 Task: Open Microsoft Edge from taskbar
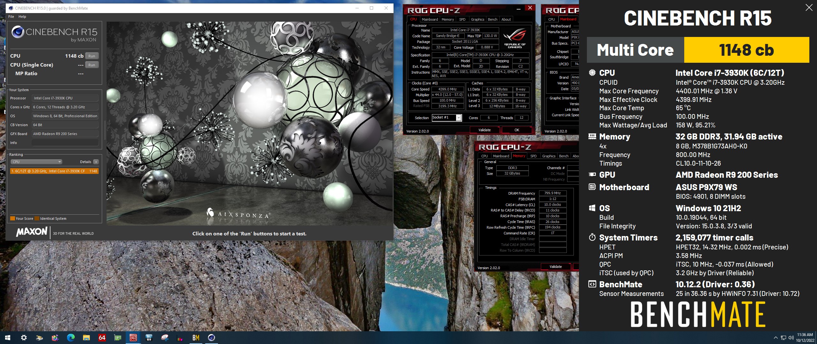pyautogui.click(x=71, y=338)
